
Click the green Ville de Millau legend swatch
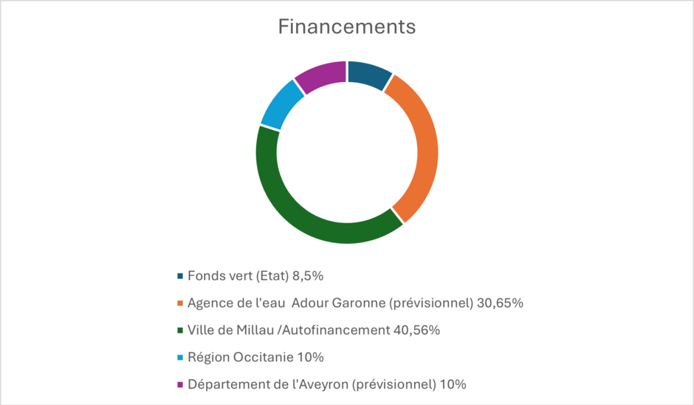(x=179, y=330)
